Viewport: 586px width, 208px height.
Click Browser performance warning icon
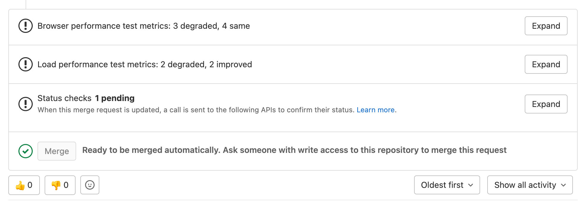tap(26, 26)
